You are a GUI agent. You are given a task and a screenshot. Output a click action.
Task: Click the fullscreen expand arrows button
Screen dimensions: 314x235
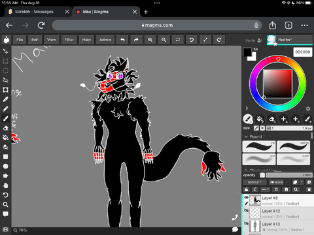click(x=205, y=40)
